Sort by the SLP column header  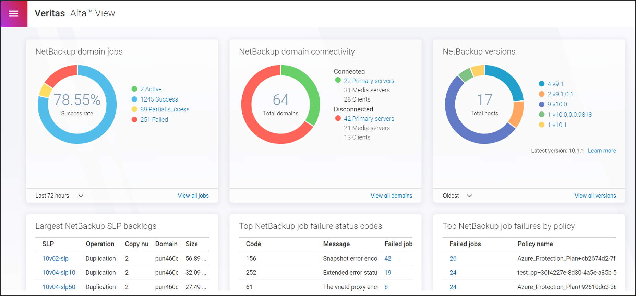pos(48,244)
